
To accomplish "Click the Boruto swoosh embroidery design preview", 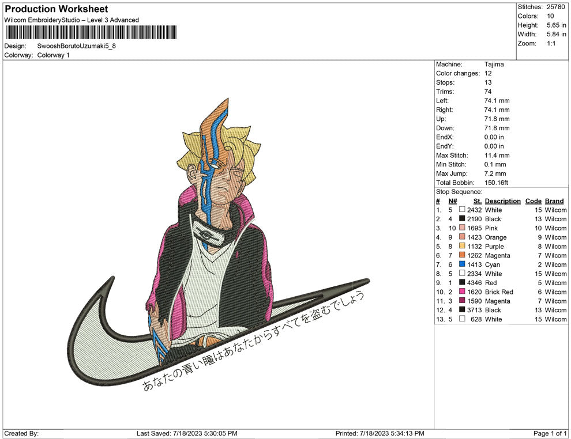I will pos(219,244).
